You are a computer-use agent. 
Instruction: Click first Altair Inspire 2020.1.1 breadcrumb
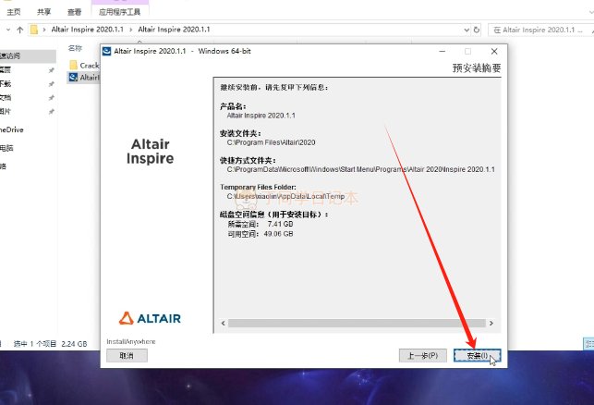pyautogui.click(x=88, y=30)
